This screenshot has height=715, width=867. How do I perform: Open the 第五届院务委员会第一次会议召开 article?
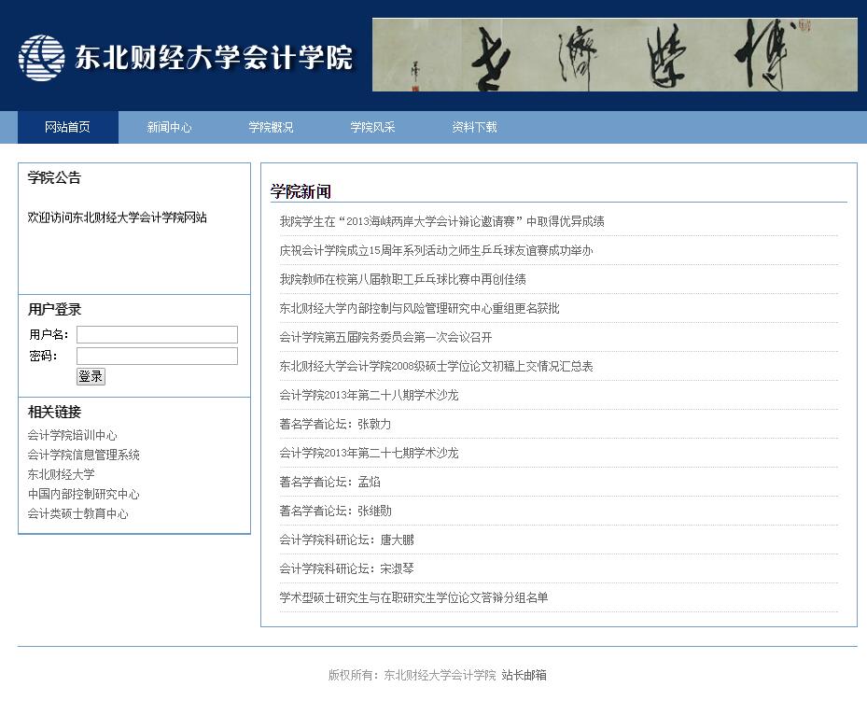click(385, 337)
